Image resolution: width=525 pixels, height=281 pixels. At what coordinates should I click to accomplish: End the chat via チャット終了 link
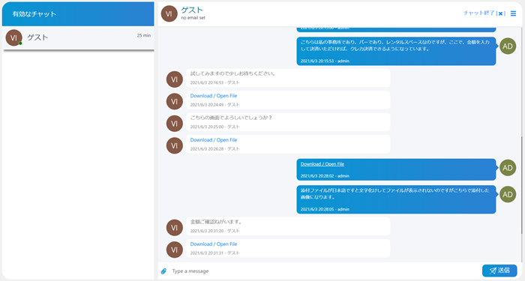(x=484, y=13)
